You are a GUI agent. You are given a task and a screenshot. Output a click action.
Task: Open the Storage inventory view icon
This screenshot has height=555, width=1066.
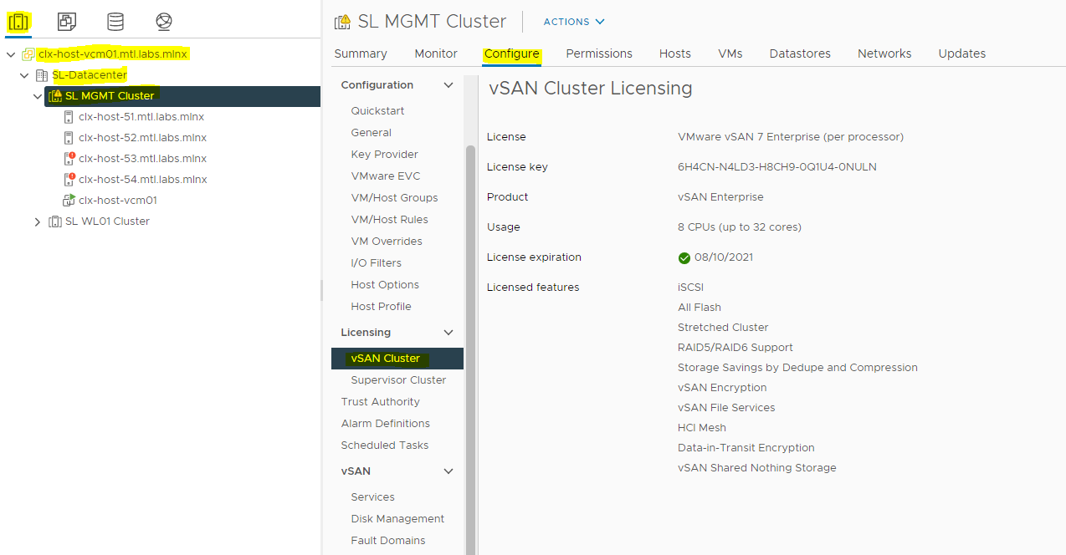tap(115, 22)
